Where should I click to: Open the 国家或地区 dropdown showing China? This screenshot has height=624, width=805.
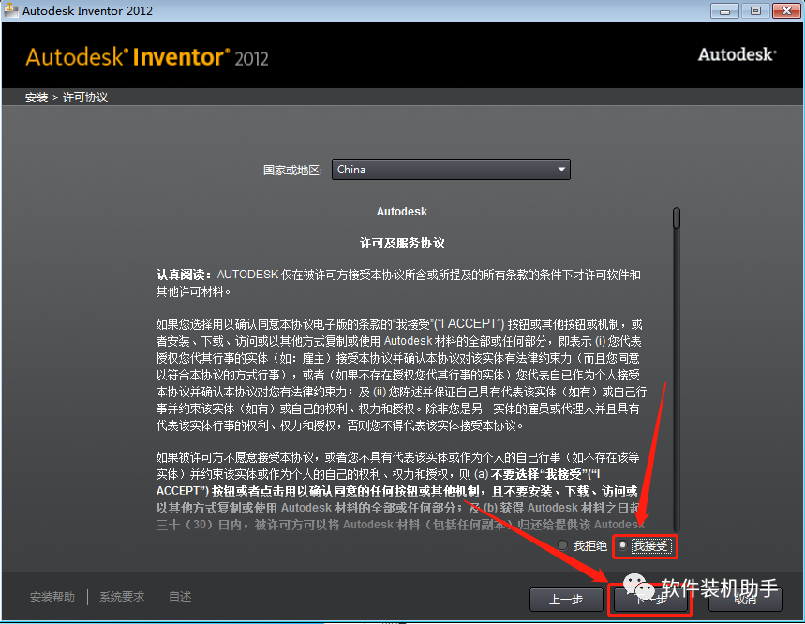[451, 170]
